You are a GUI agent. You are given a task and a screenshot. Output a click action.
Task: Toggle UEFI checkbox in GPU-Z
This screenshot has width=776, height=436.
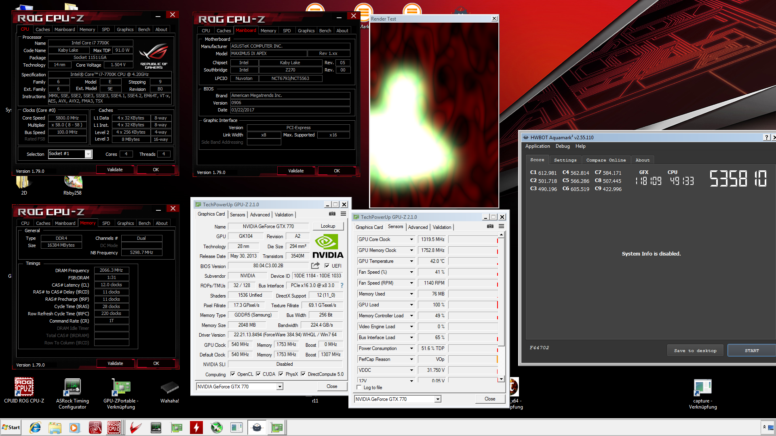327,266
